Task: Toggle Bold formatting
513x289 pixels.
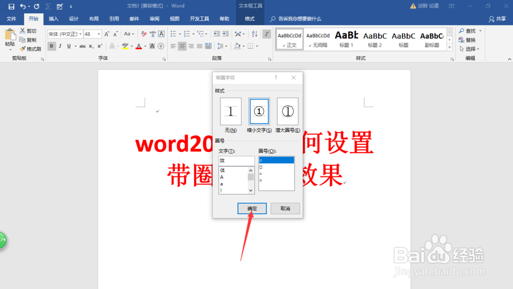Action: pyautogui.click(x=51, y=47)
